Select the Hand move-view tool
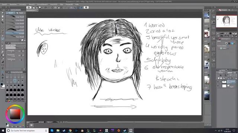The width and height of the screenshot is (238, 133). click(x=3, y=16)
